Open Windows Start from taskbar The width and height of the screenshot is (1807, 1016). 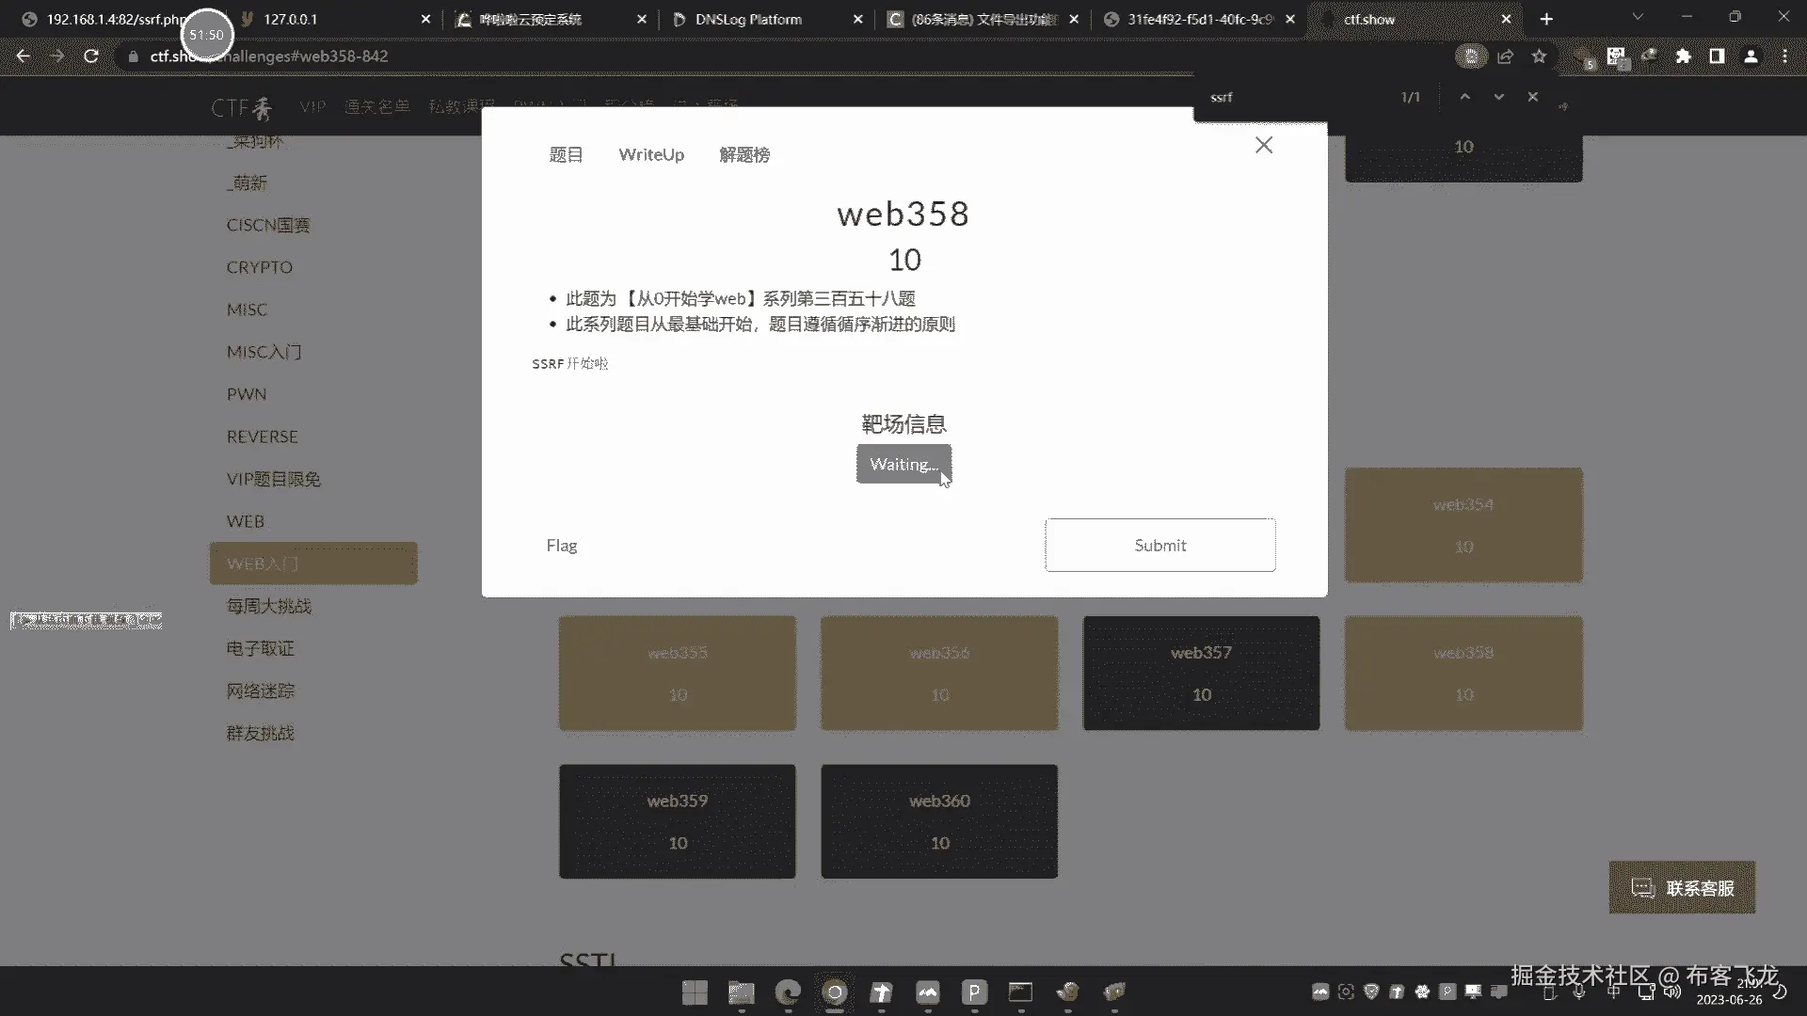click(695, 992)
